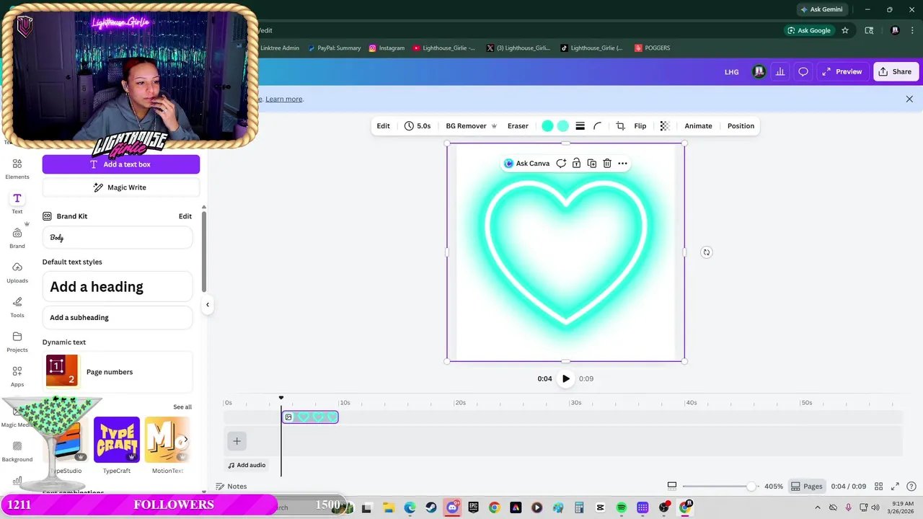The height and width of the screenshot is (519, 923).
Task: Open the Brand panel in sidebar
Action: pos(17,238)
